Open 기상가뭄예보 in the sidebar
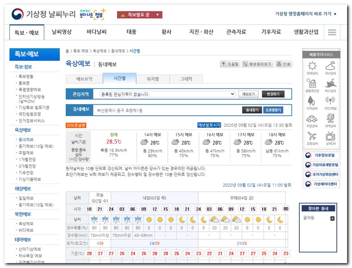The width and height of the screenshot is (352, 268). [x=29, y=179]
